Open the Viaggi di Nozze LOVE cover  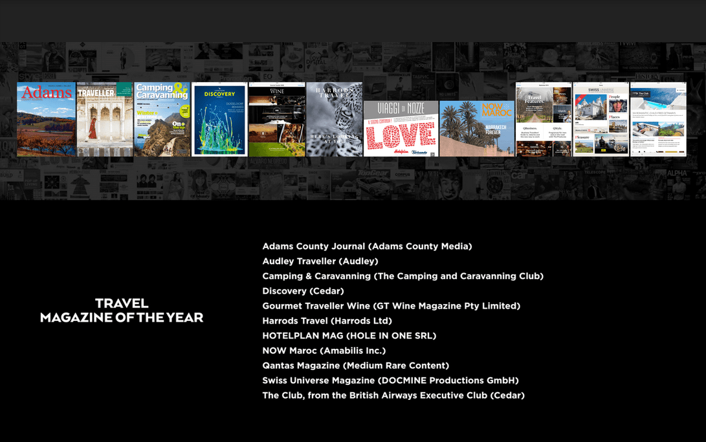(401, 129)
